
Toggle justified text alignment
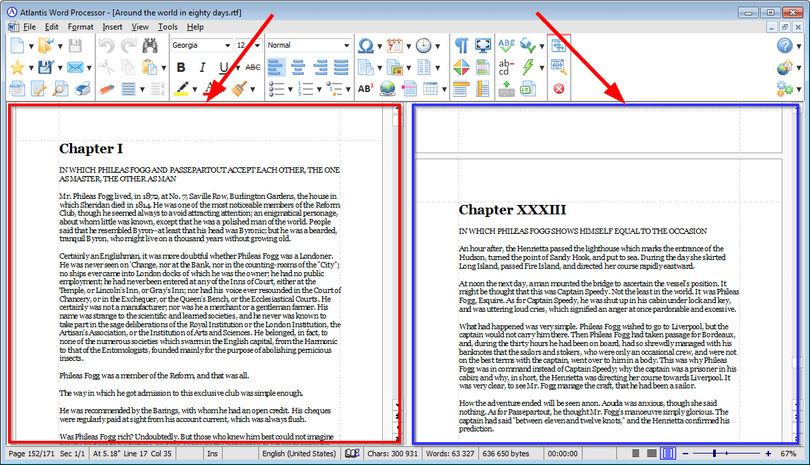point(340,67)
